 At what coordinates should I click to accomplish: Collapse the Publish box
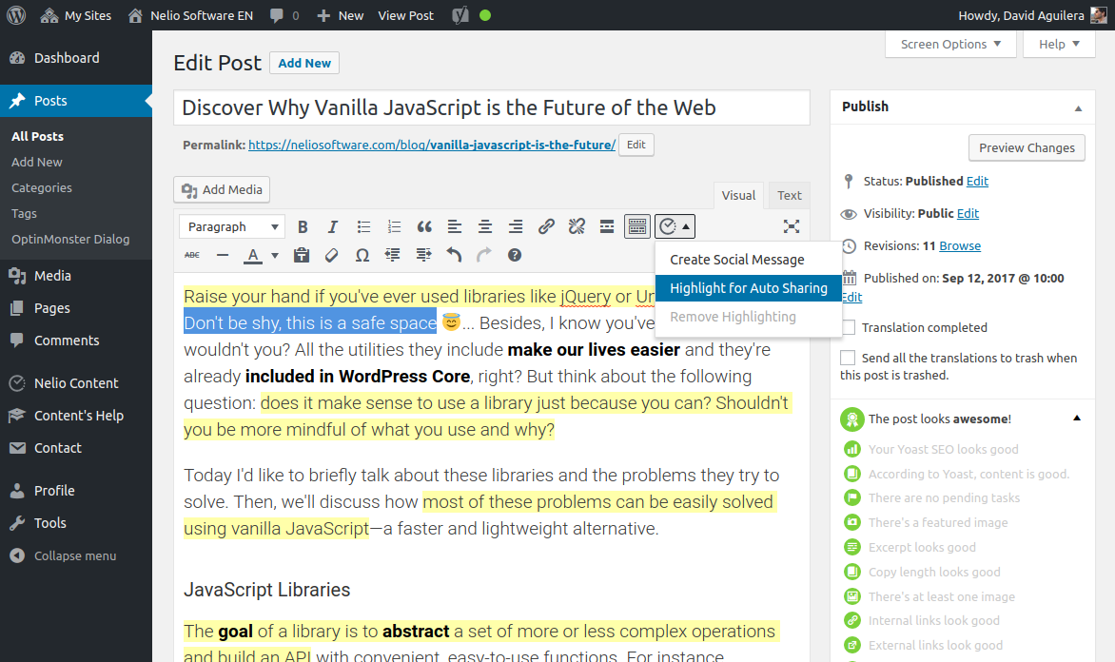(x=1078, y=108)
